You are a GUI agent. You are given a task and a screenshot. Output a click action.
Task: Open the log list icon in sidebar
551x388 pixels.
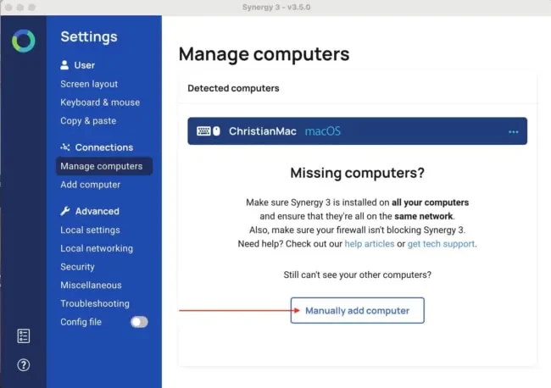click(x=24, y=336)
